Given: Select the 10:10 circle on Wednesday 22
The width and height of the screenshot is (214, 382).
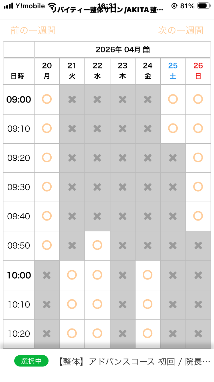Looking at the screenshot, I should click(97, 304).
